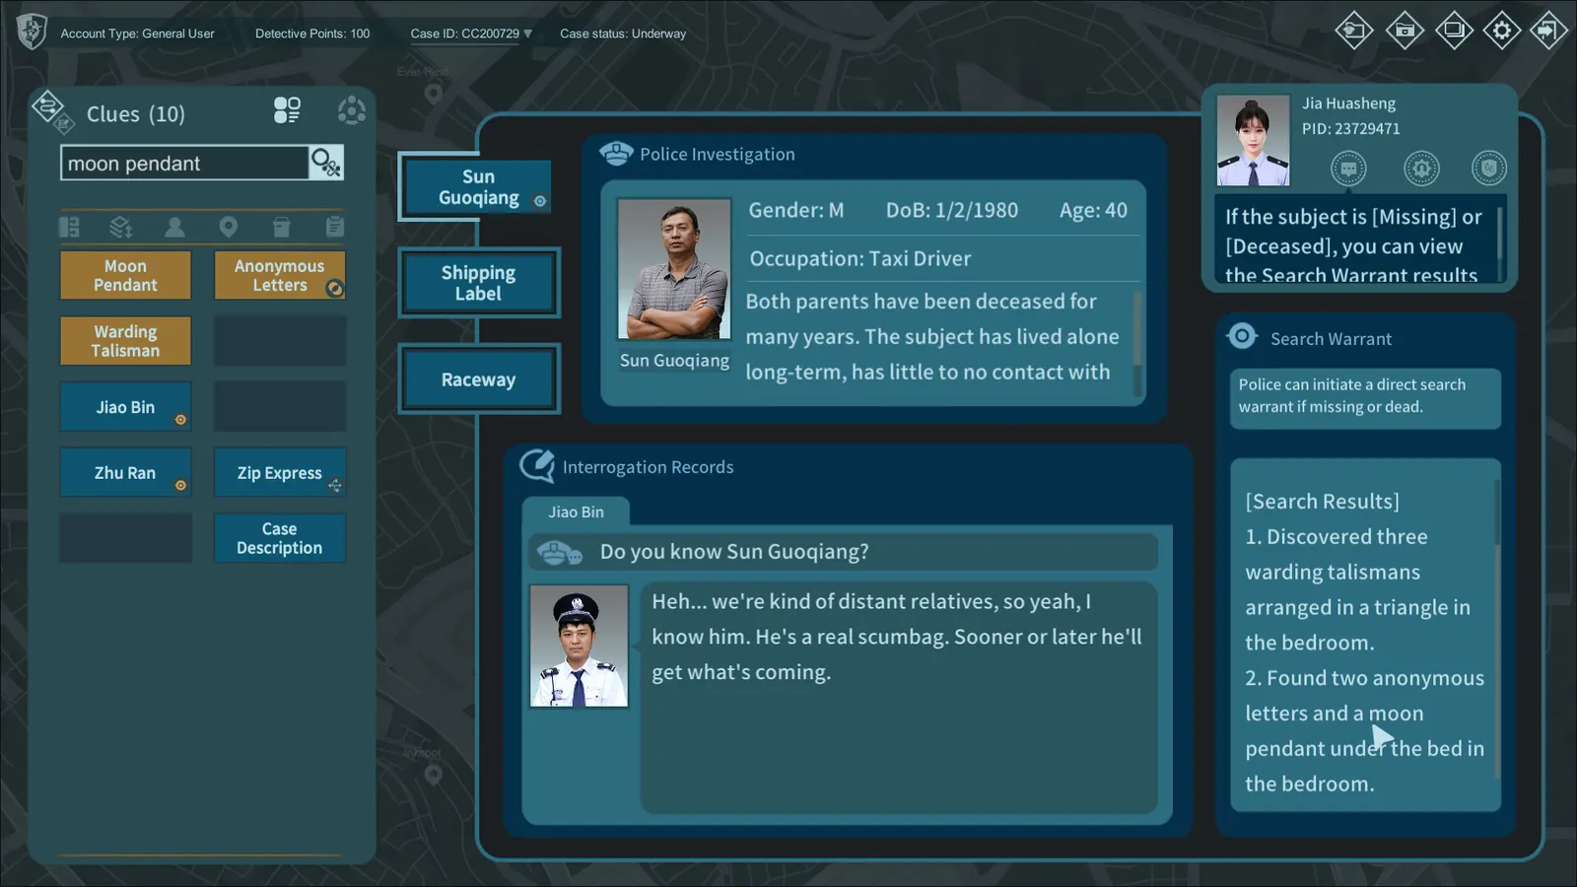
Task: Filter clues by person icon
Action: [174, 228]
